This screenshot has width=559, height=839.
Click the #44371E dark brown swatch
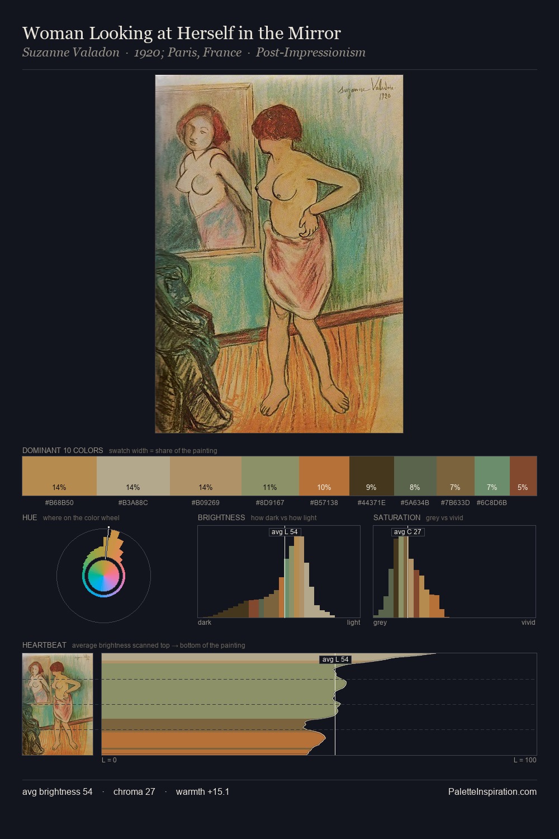(372, 476)
